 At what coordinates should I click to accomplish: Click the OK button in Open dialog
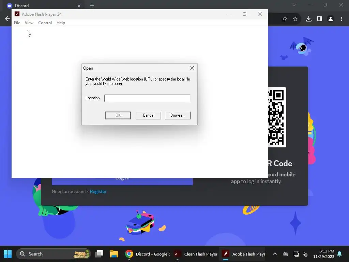coord(118,115)
